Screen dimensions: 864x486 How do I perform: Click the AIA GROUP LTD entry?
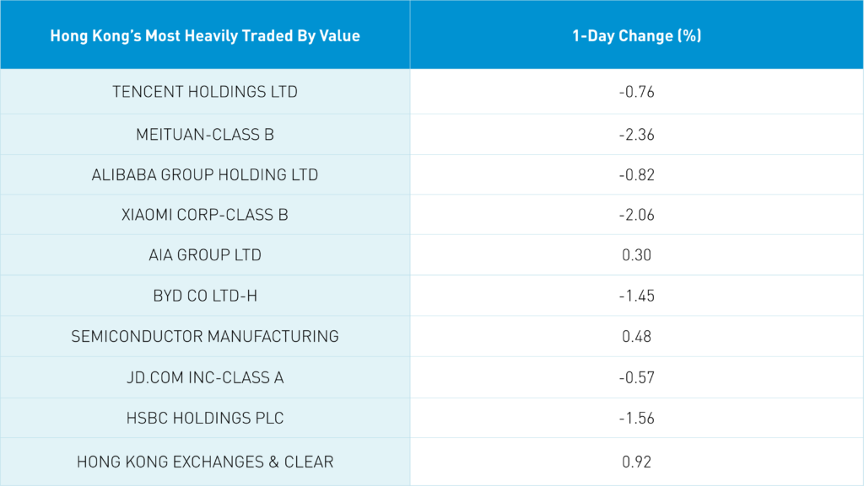pos(205,255)
